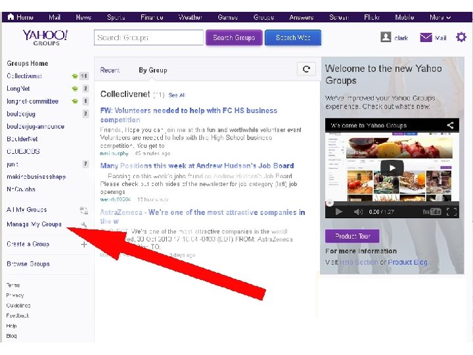Click the video progress bar scrubber

pyautogui.click(x=330, y=203)
